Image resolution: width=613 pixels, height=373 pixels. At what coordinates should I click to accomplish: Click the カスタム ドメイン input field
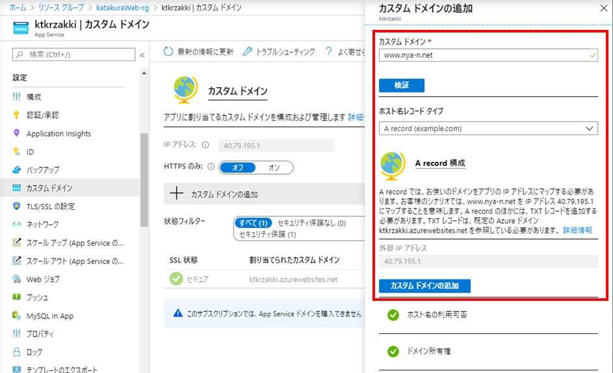pos(488,55)
